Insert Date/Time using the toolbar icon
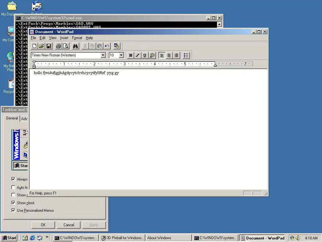322x242 pixels. (x=116, y=46)
